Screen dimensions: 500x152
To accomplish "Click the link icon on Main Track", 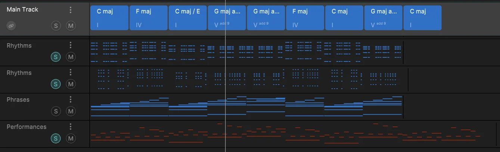I will 11,26.
